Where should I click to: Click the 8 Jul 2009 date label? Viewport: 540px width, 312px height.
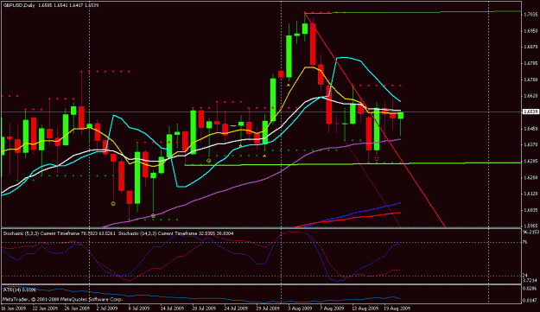139,309
